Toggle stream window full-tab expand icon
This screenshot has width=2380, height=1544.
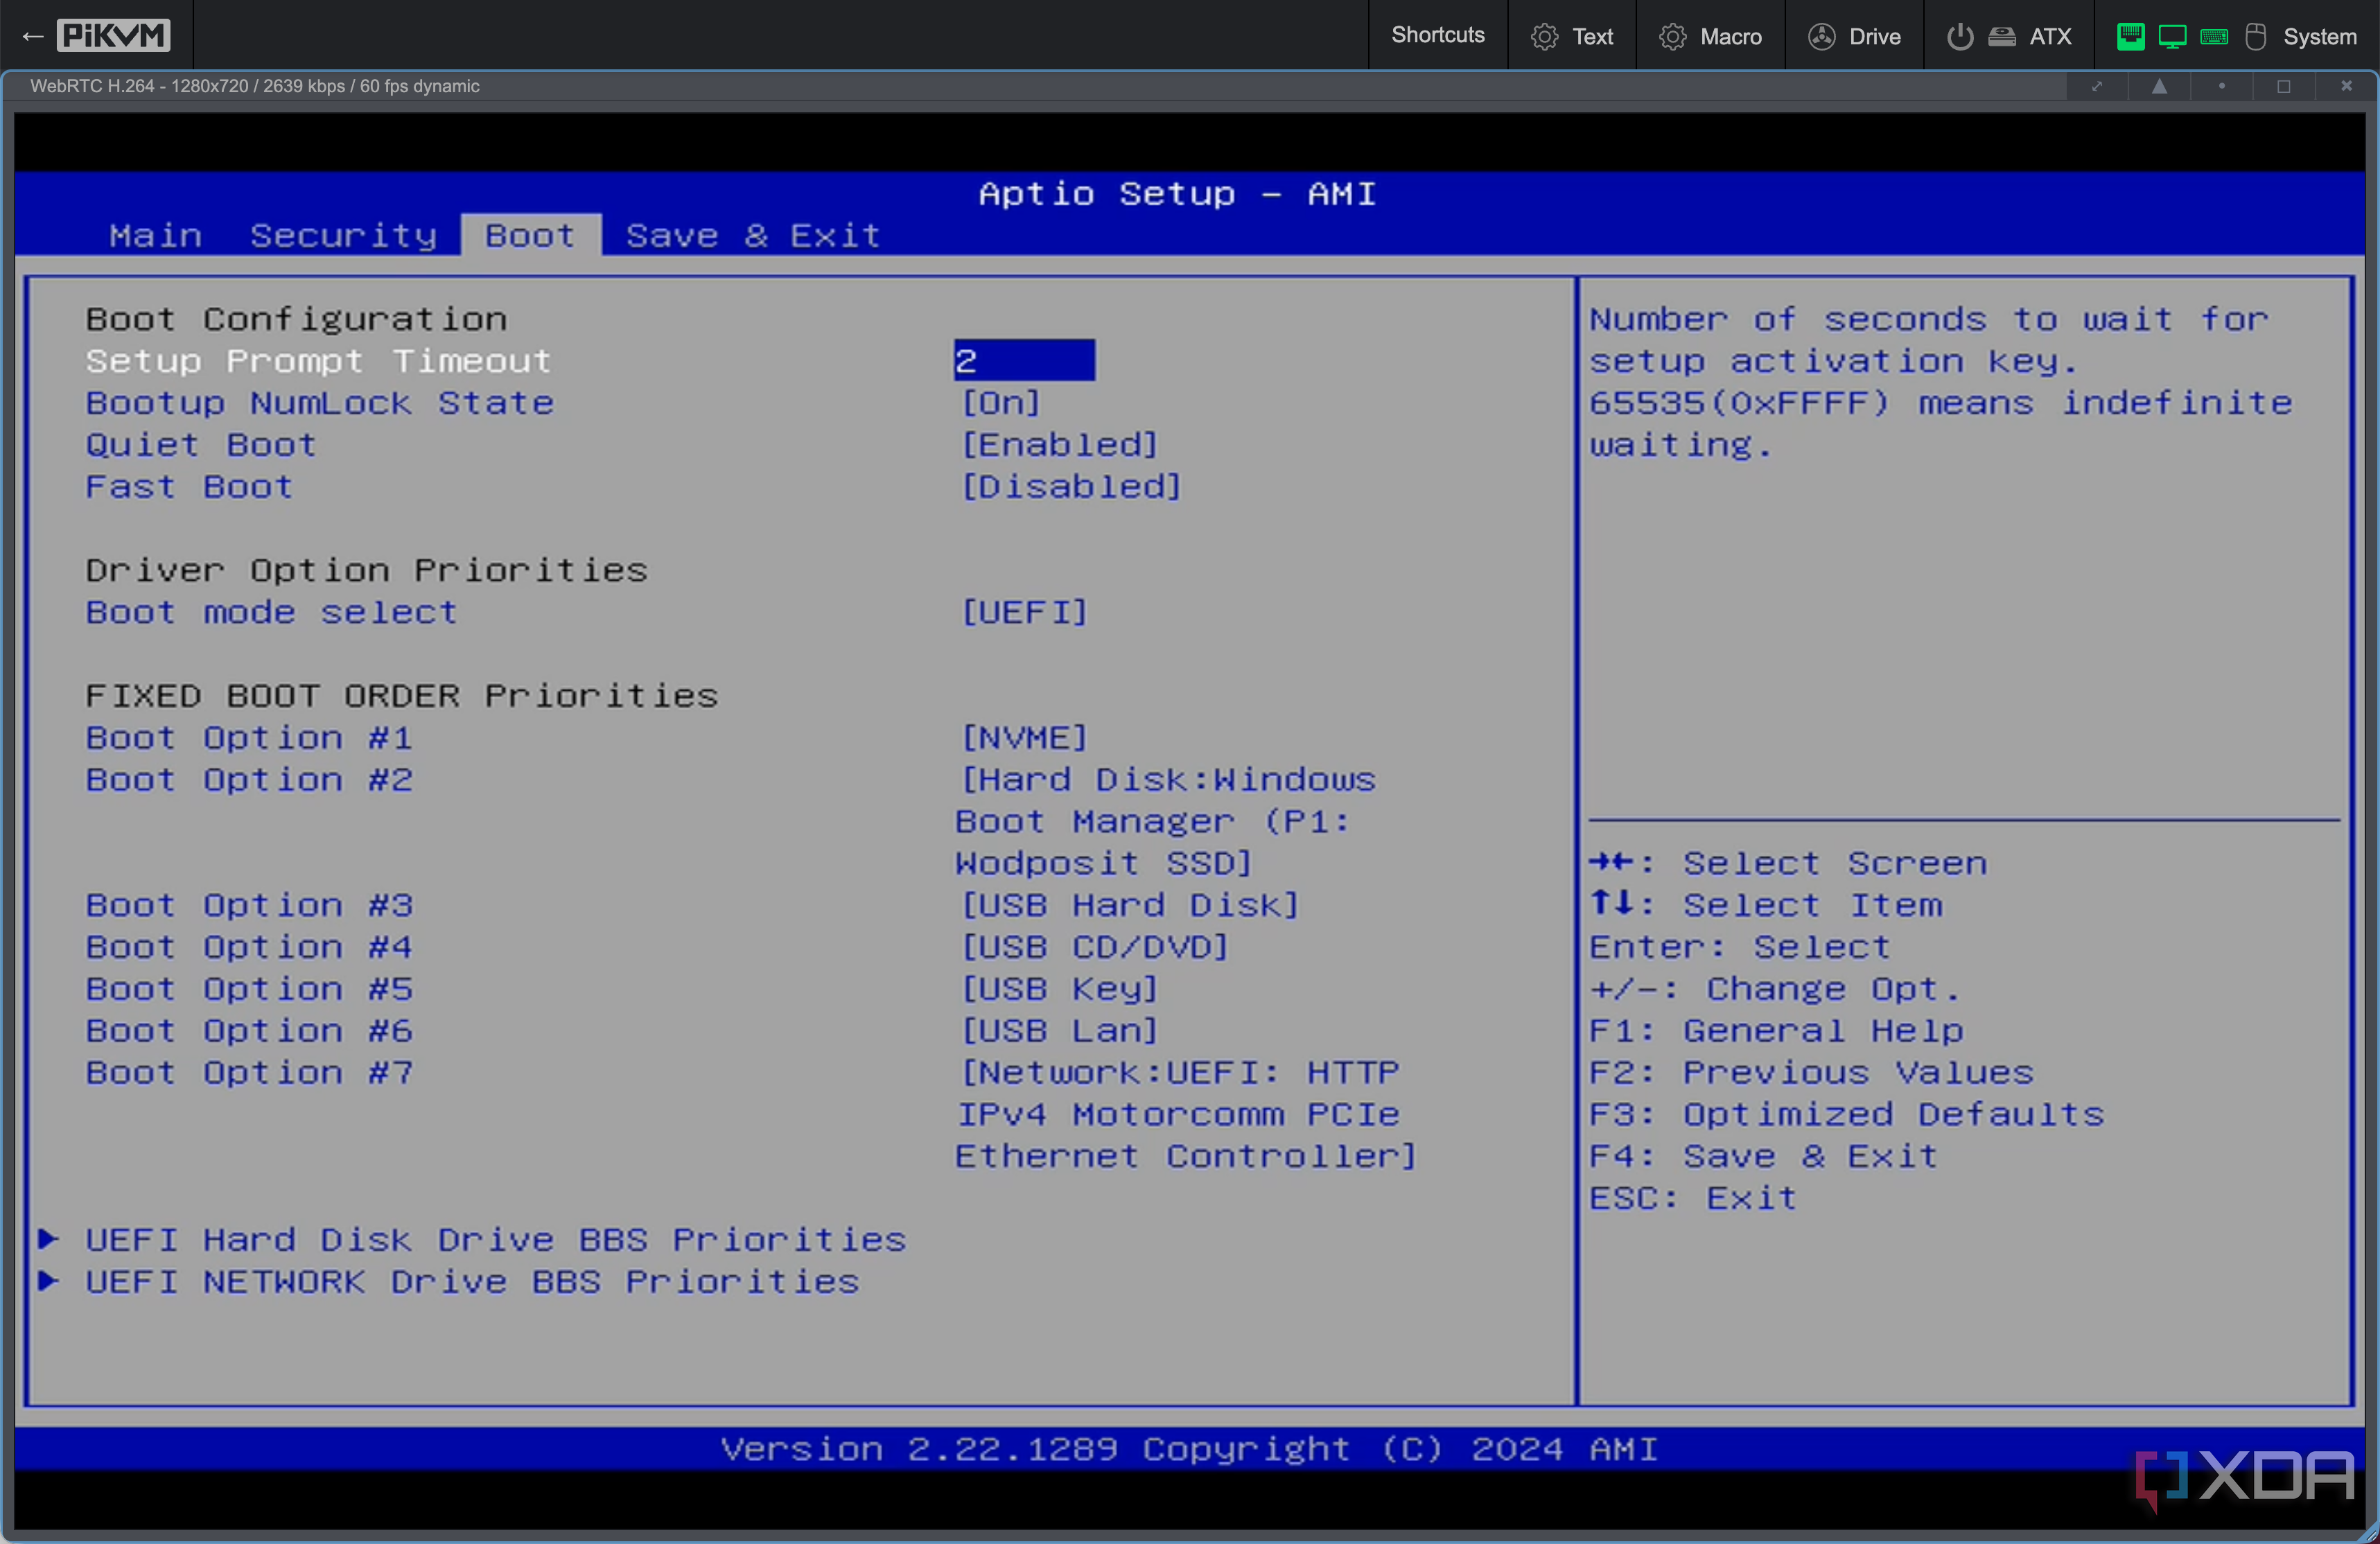[x=2097, y=86]
